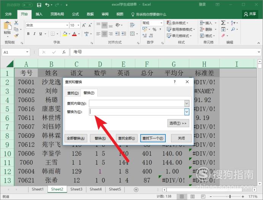Toggle left text alignment
This screenshot has height=200, width=263.
[98, 34]
